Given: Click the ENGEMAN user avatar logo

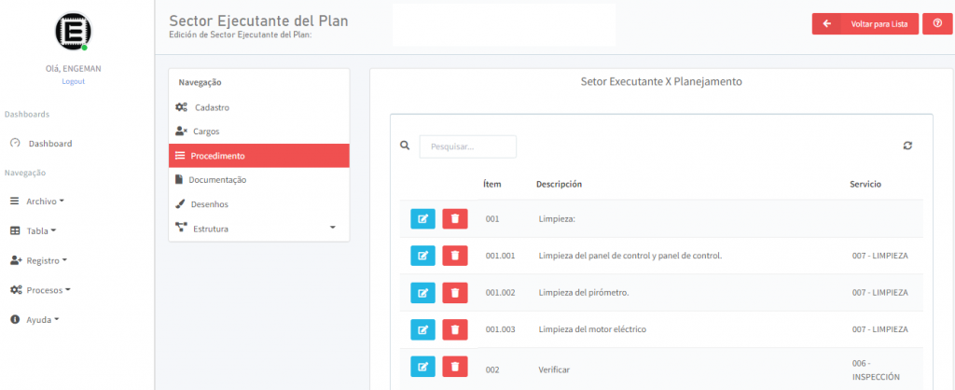Looking at the screenshot, I should pyautogui.click(x=73, y=31).
